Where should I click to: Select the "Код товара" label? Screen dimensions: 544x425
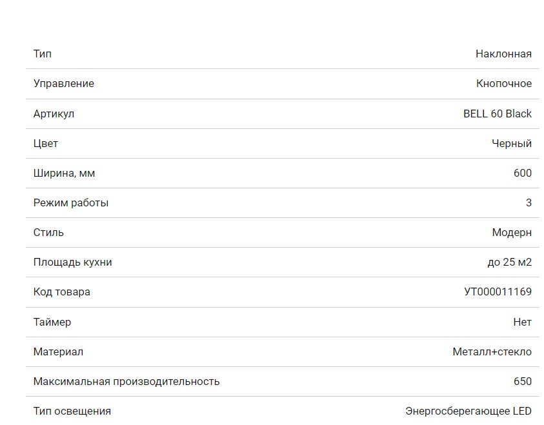tap(61, 292)
